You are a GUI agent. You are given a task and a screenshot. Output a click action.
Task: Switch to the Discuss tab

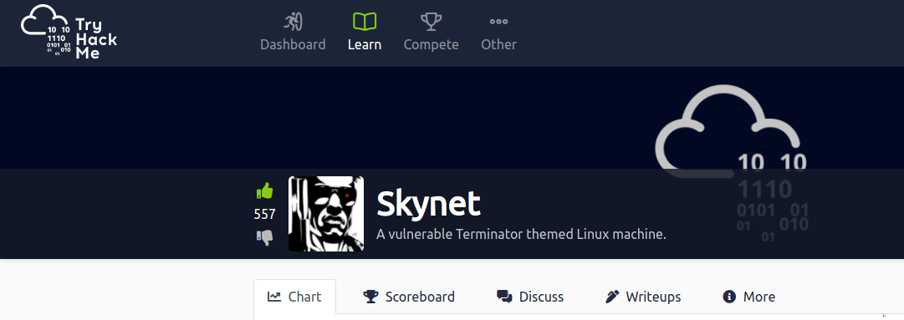(x=530, y=297)
